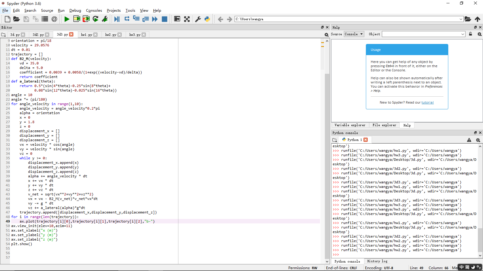Run the current file with green play button
This screenshot has width=483, height=271.
(x=67, y=19)
